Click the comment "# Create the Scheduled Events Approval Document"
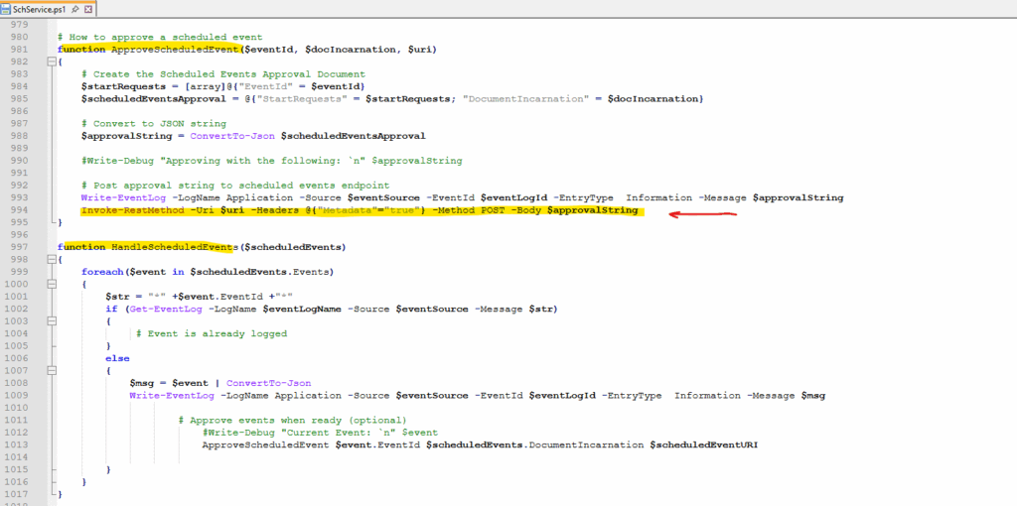 [223, 73]
